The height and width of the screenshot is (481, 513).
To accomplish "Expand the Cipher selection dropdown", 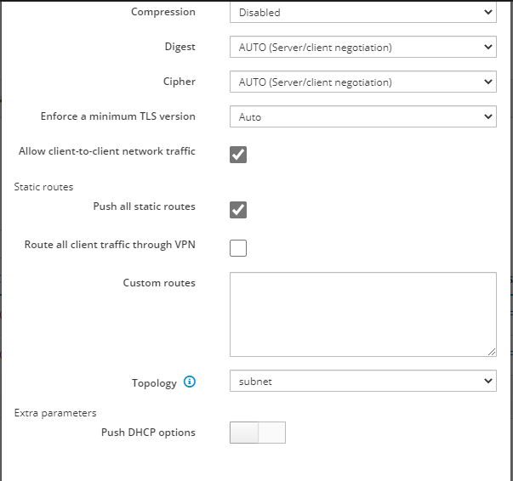I will click(x=363, y=82).
